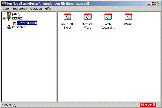162x108 pixels.
Task: Select the [Alles] tree label
Action: coord(16,14)
